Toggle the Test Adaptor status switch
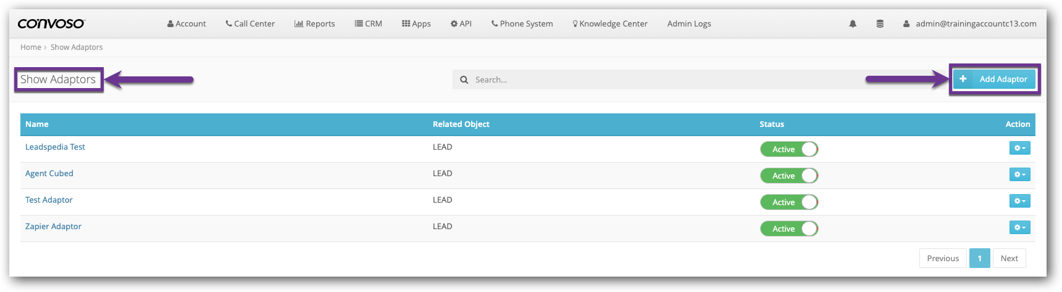Screen dimensions: 1062x292 coord(788,202)
